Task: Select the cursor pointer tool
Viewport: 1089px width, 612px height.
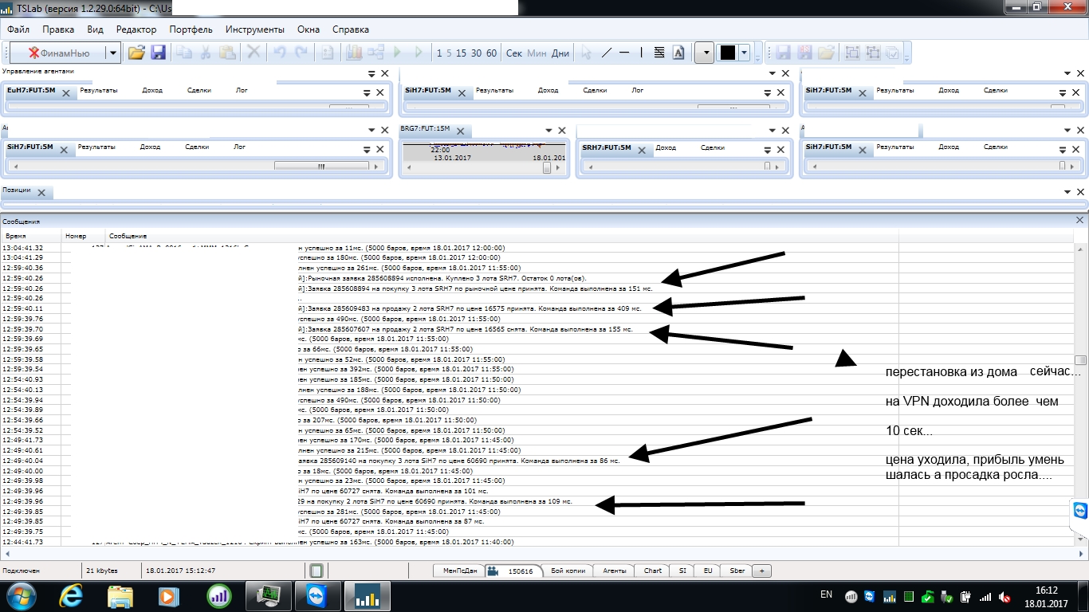Action: [587, 53]
